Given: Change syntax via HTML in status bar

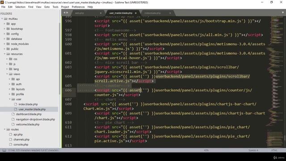Looking at the screenshot, I should (274, 150).
